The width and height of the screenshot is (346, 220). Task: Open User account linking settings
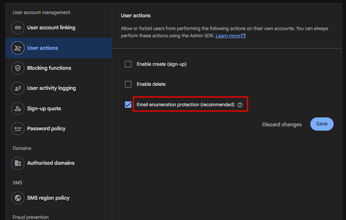[59, 28]
